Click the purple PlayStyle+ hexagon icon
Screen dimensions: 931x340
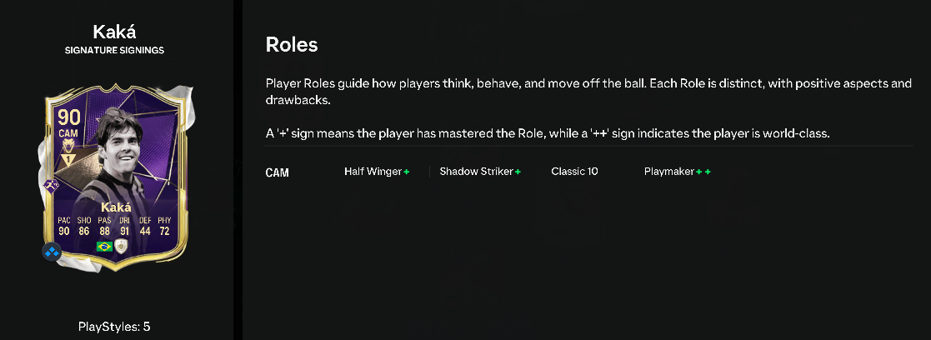(53, 187)
